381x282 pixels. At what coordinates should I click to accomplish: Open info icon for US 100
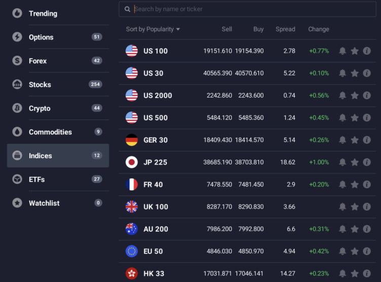(x=367, y=51)
